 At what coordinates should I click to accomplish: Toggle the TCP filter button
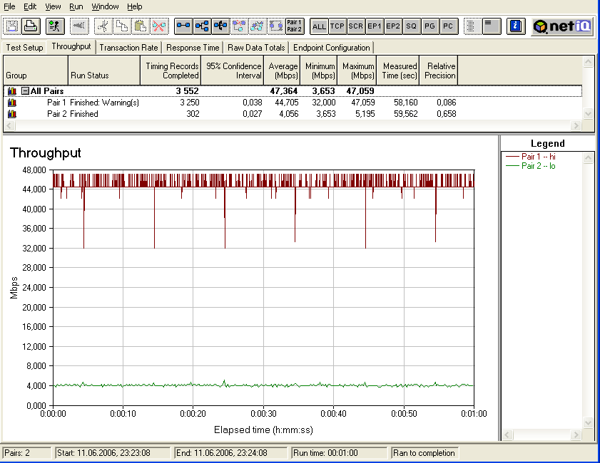[x=337, y=26]
